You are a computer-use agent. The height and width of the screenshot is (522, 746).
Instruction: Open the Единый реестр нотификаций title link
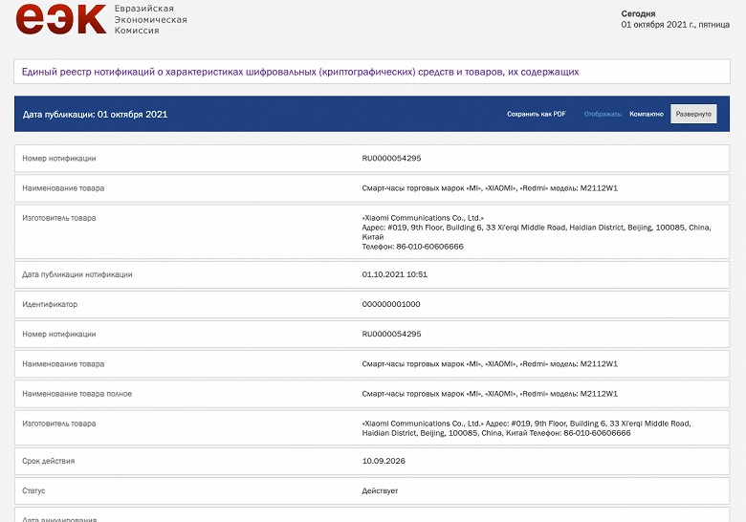click(x=300, y=72)
